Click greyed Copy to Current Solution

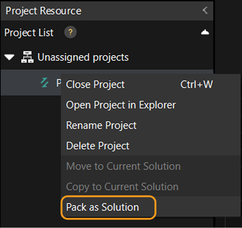[122, 187]
